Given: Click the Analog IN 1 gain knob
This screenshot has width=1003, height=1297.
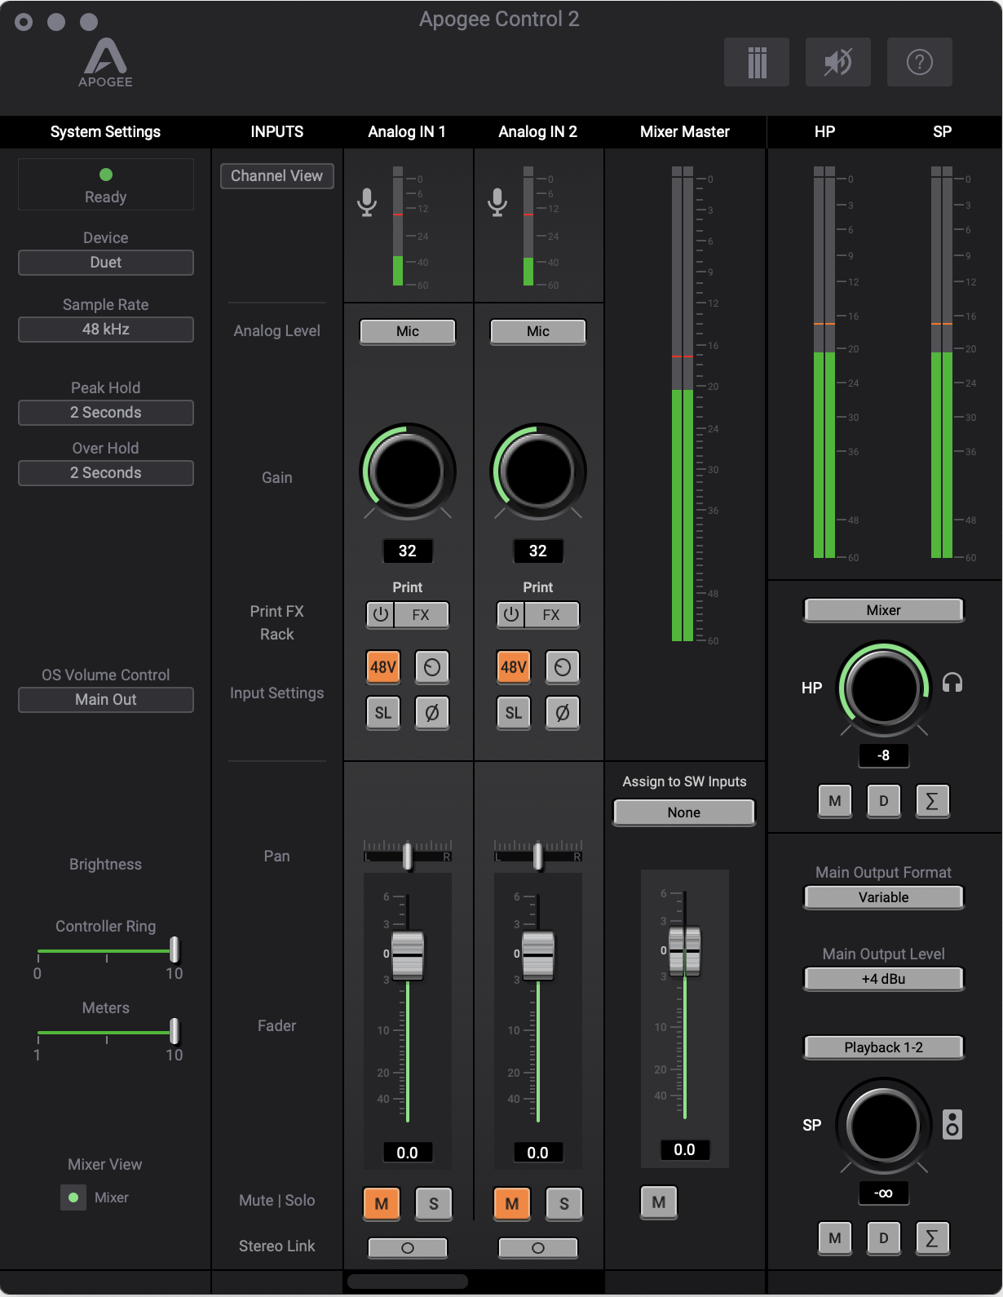Looking at the screenshot, I should (x=408, y=471).
